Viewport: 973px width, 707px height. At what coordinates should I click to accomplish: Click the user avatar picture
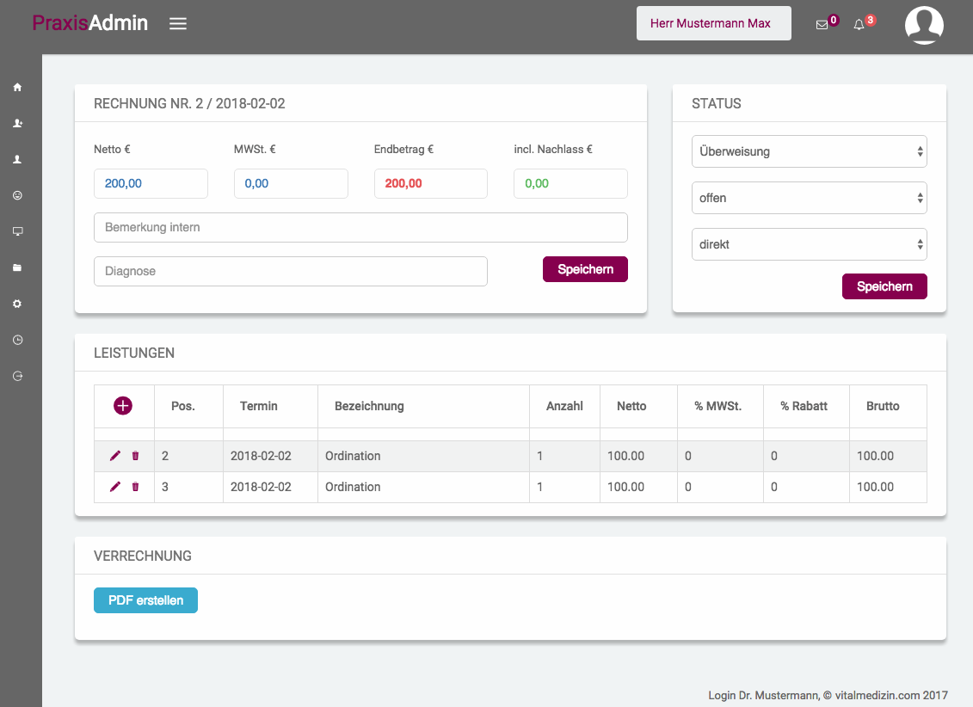point(924,26)
